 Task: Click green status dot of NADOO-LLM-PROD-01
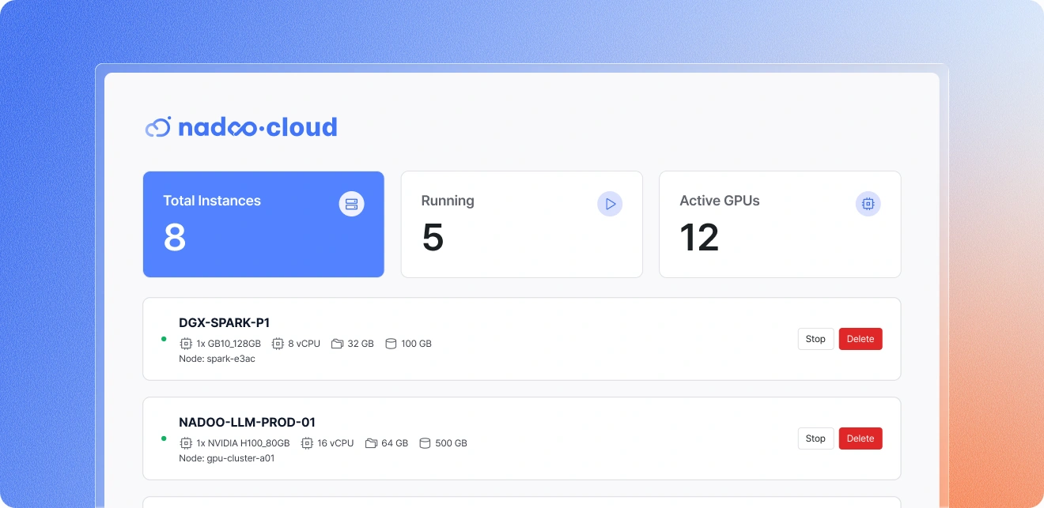click(164, 438)
